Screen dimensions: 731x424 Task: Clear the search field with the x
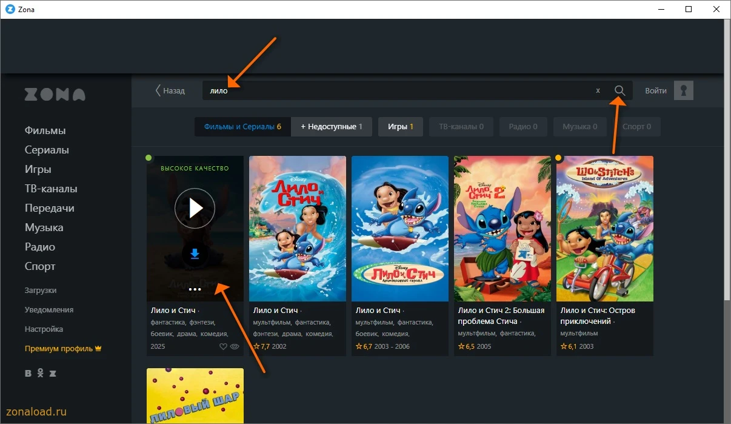pos(598,90)
